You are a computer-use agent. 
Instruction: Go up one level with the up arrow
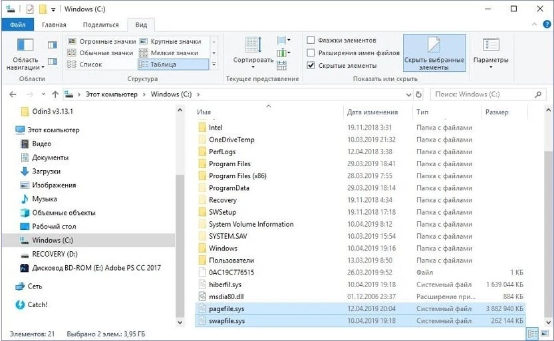pos(55,94)
